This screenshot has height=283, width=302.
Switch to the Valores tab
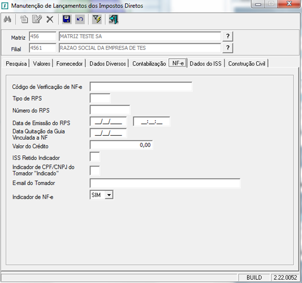coord(42,63)
